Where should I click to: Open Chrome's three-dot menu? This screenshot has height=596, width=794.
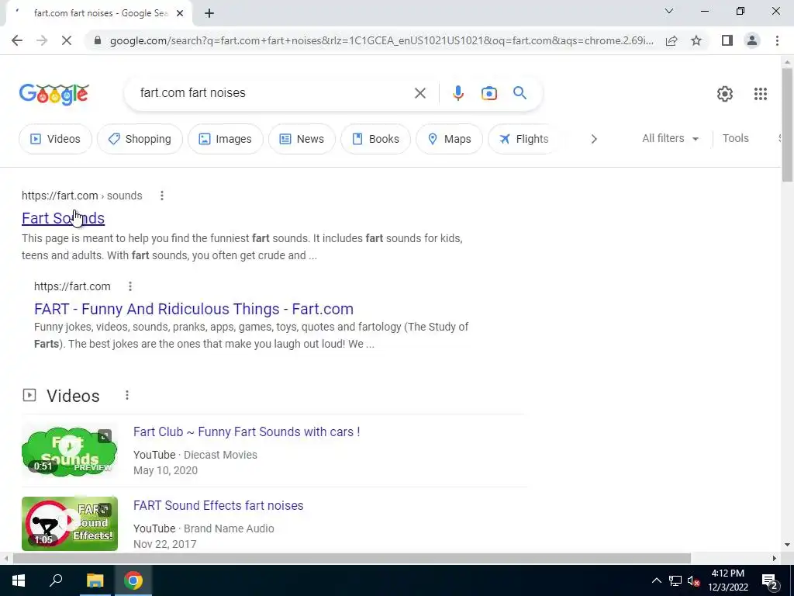tap(777, 40)
